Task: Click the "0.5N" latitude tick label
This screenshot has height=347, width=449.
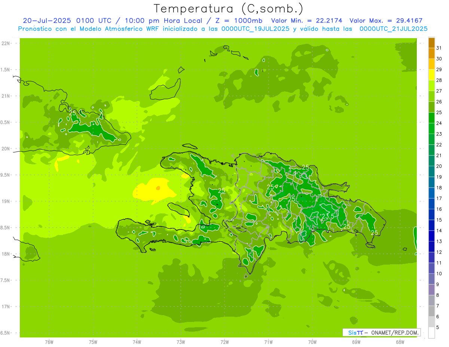Action: (x=6, y=122)
